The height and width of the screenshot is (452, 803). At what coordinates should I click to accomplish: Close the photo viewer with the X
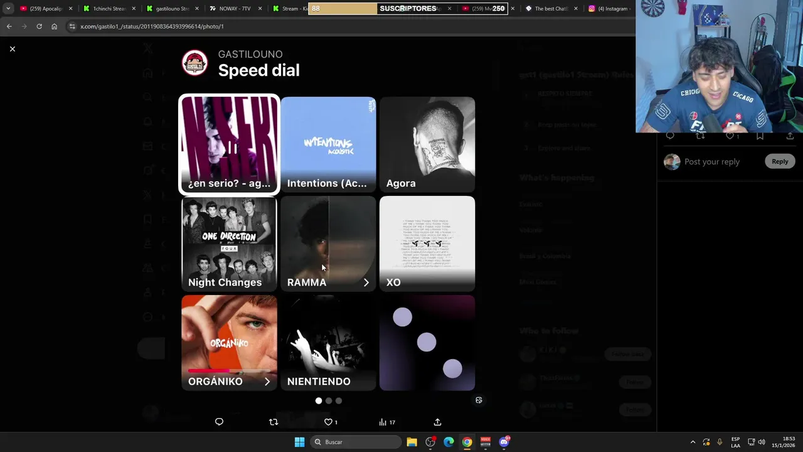point(12,49)
